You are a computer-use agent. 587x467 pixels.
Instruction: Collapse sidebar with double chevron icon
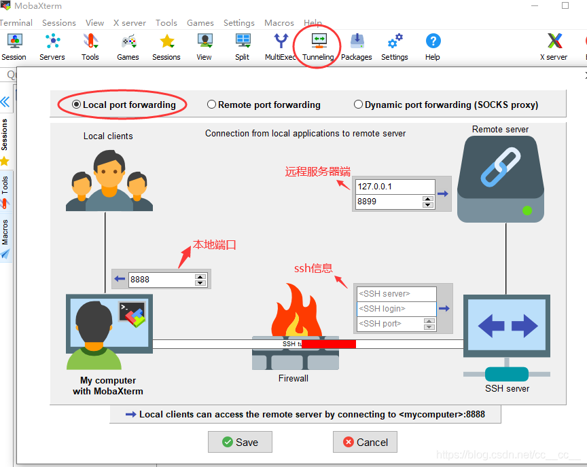5,102
